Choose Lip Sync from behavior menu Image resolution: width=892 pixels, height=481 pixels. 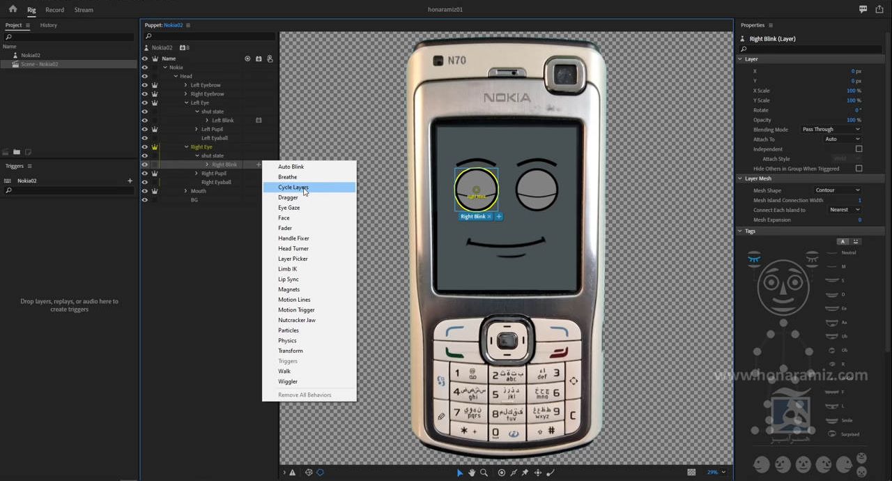coord(309,279)
